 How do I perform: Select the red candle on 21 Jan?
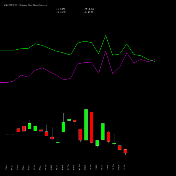[18, 130]
